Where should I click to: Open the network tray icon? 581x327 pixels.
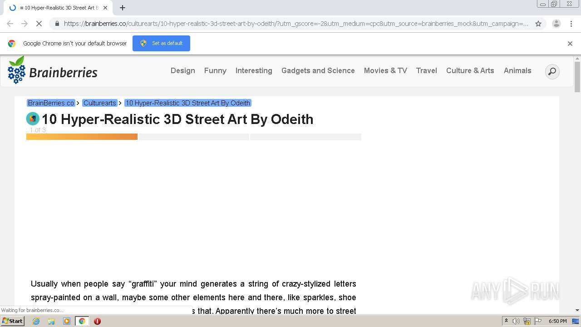click(527, 321)
